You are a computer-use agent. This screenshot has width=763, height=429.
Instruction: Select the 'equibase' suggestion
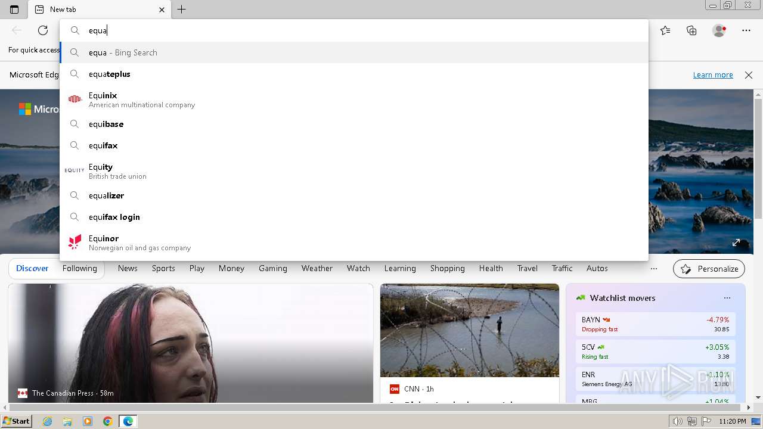(354, 124)
